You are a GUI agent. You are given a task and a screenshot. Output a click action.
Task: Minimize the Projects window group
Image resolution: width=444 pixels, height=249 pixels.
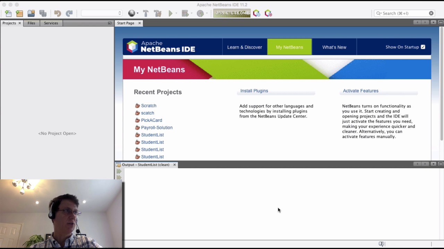(110, 23)
